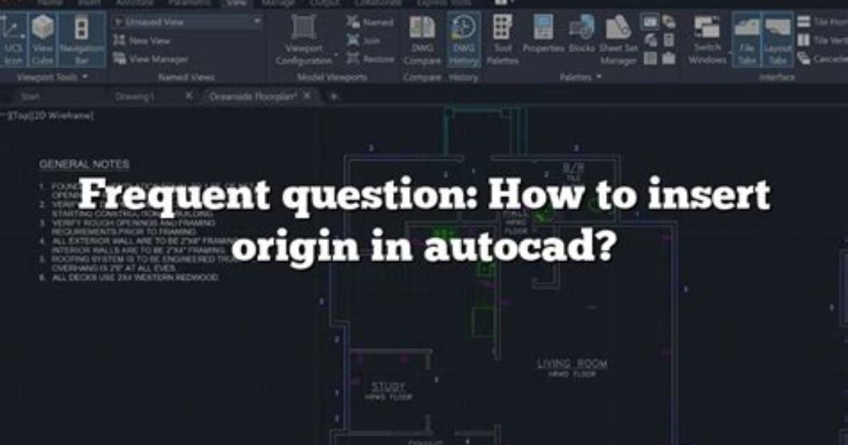Open the Switch Windows dropdown
This screenshot has width=848, height=445.
click(708, 40)
